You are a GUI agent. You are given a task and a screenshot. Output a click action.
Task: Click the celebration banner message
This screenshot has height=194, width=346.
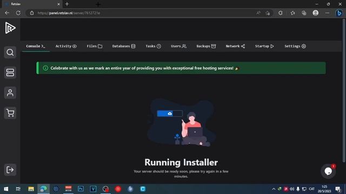[x=142, y=68]
